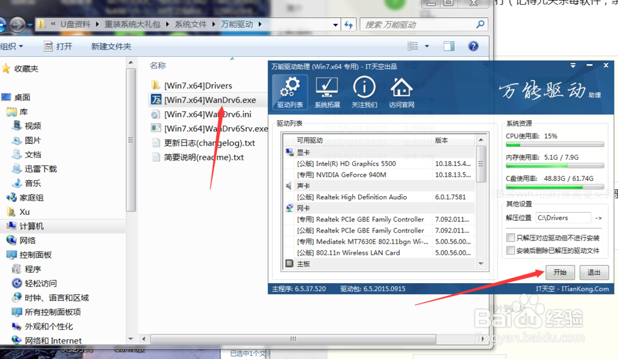Click the driver list scroll down arrow

[481, 264]
